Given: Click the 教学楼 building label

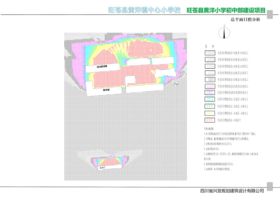Looking at the screenshot, I should (106, 90).
